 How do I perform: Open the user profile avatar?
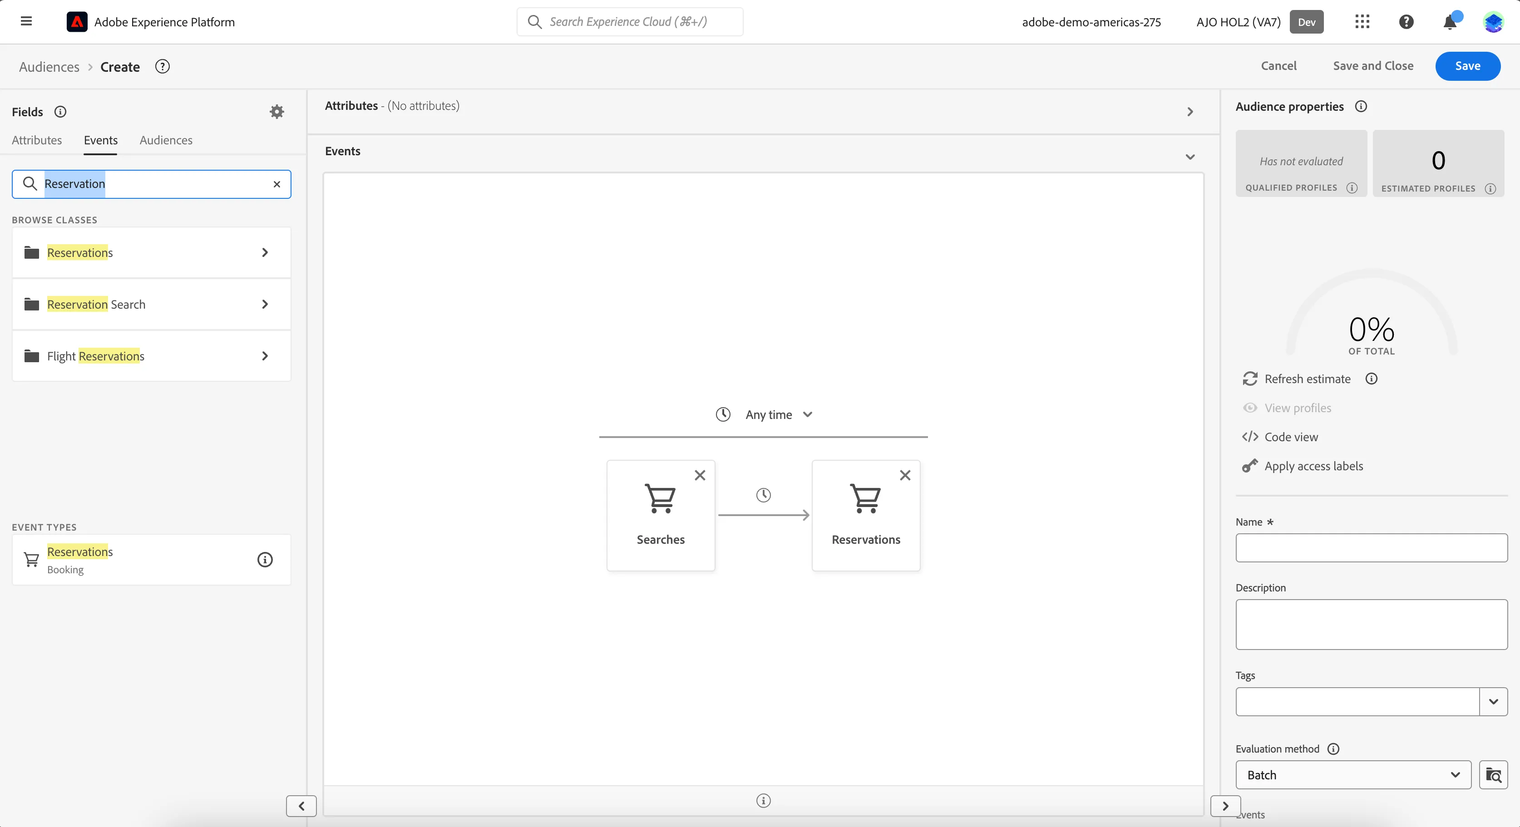pos(1493,22)
